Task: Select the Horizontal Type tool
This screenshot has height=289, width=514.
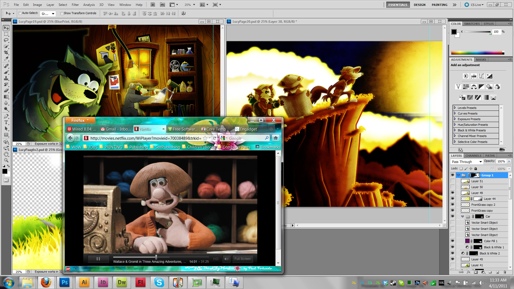Action: 6,122
